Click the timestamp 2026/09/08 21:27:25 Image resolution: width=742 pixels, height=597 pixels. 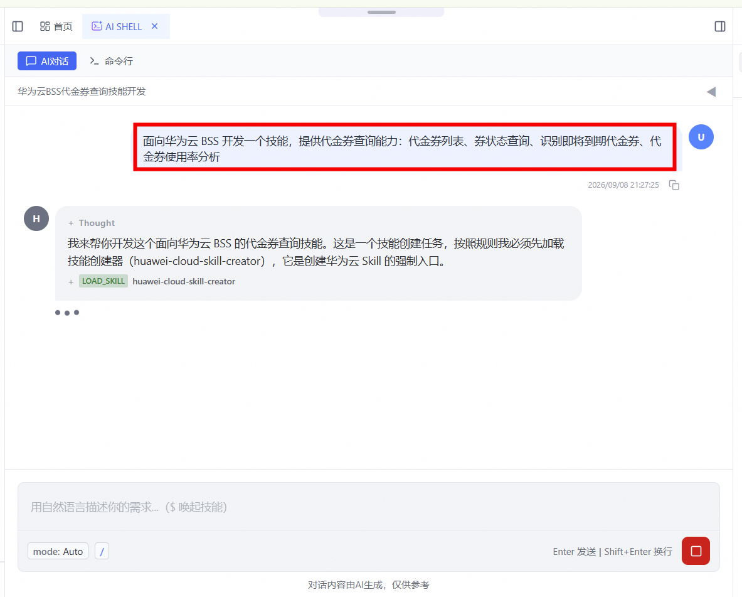pos(623,185)
